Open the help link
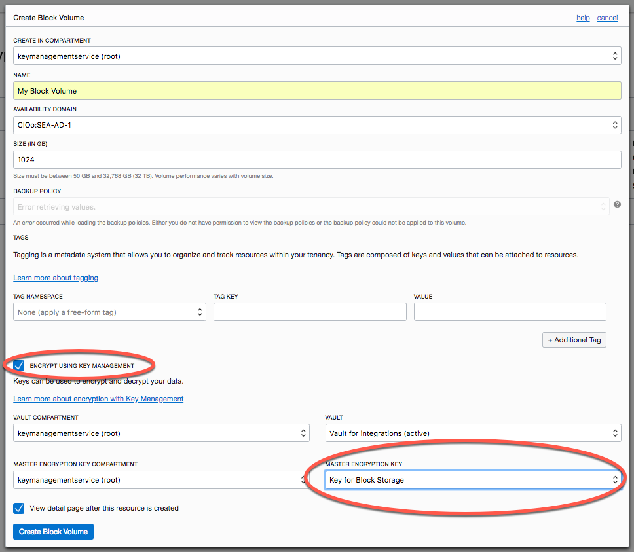The width and height of the screenshot is (634, 552). coord(583,18)
